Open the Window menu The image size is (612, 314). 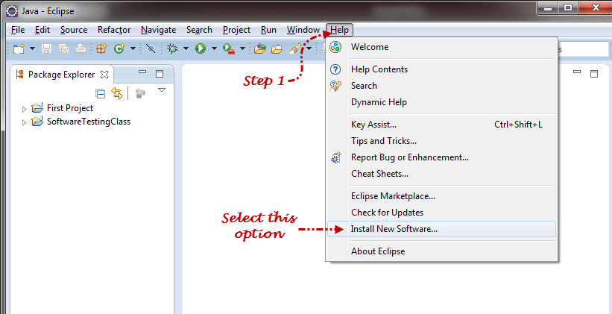[x=303, y=30]
